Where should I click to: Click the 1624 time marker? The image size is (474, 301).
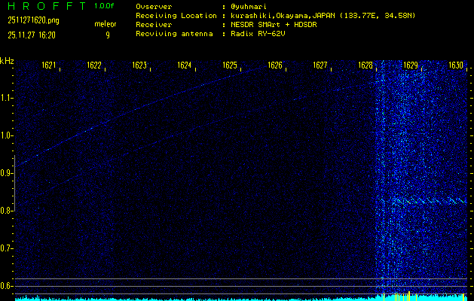tap(185, 65)
